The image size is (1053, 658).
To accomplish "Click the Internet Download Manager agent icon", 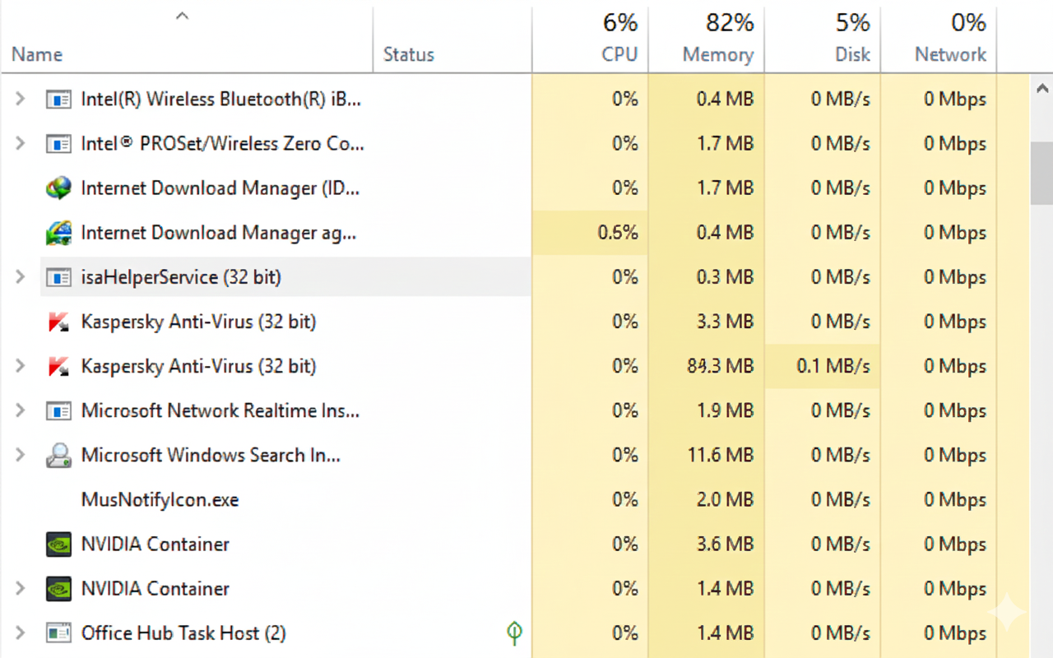I will point(58,233).
